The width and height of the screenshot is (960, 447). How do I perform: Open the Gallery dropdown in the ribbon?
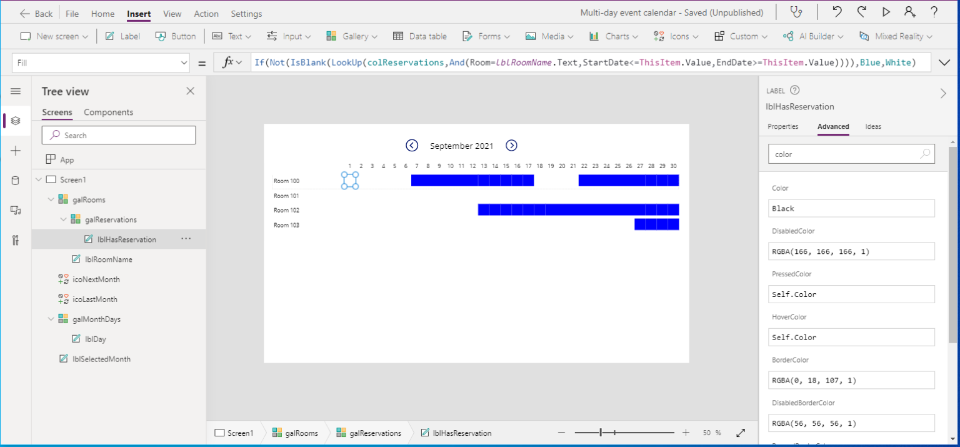(x=352, y=36)
